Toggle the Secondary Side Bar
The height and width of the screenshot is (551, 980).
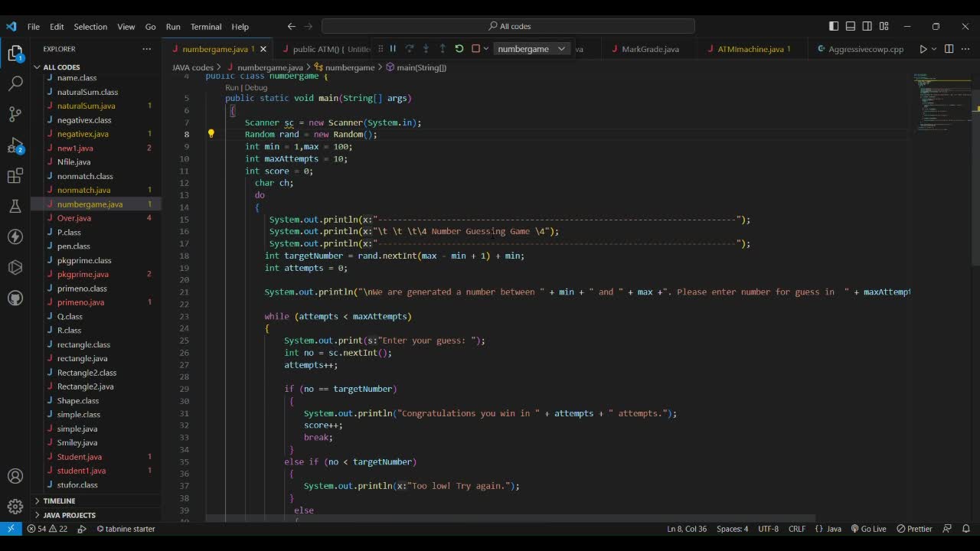click(x=867, y=26)
